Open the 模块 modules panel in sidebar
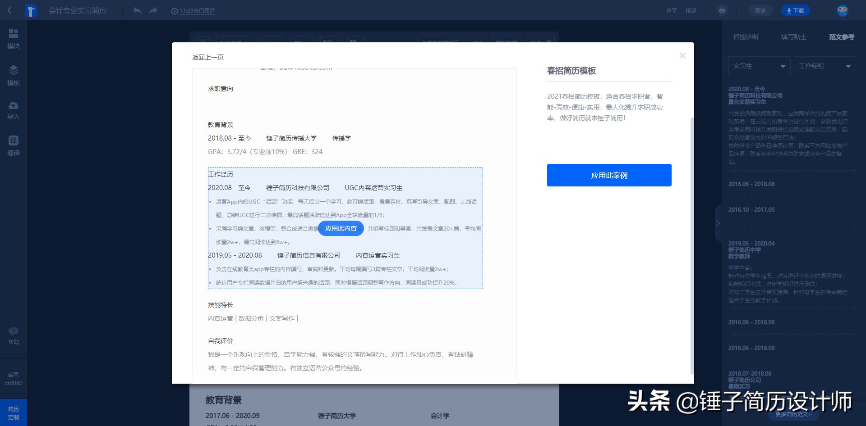866x426 pixels. (x=14, y=39)
